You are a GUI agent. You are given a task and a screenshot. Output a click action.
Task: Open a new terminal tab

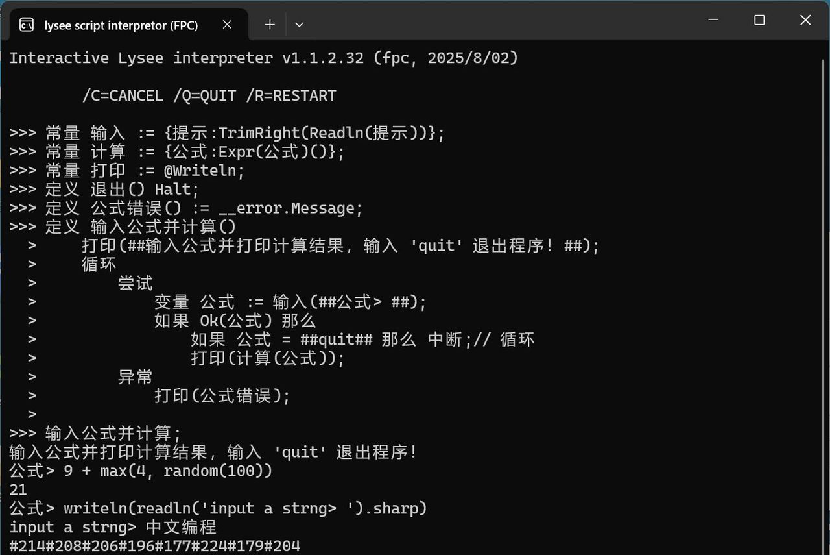coord(270,25)
